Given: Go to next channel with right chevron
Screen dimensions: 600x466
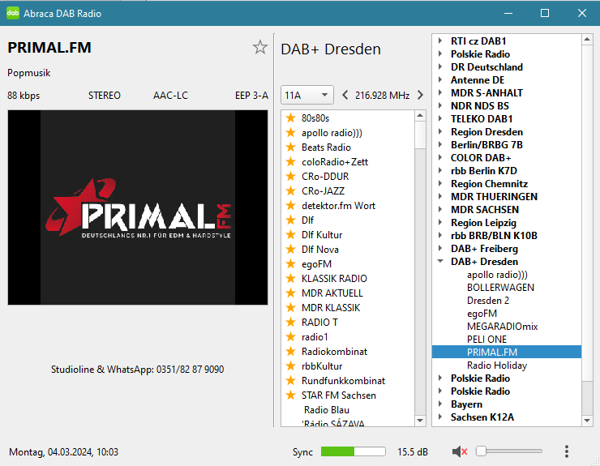Looking at the screenshot, I should pos(420,96).
